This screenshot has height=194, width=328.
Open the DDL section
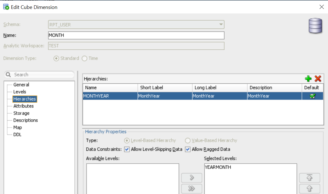17,135
